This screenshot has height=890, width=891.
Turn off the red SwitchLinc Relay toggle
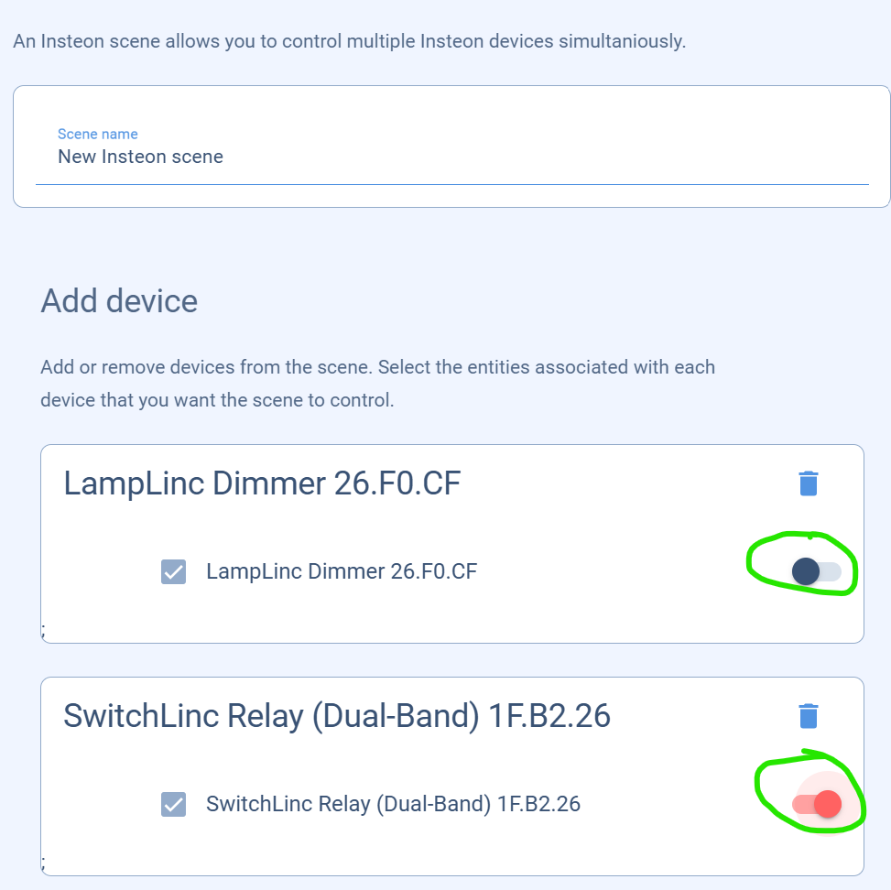coord(817,805)
